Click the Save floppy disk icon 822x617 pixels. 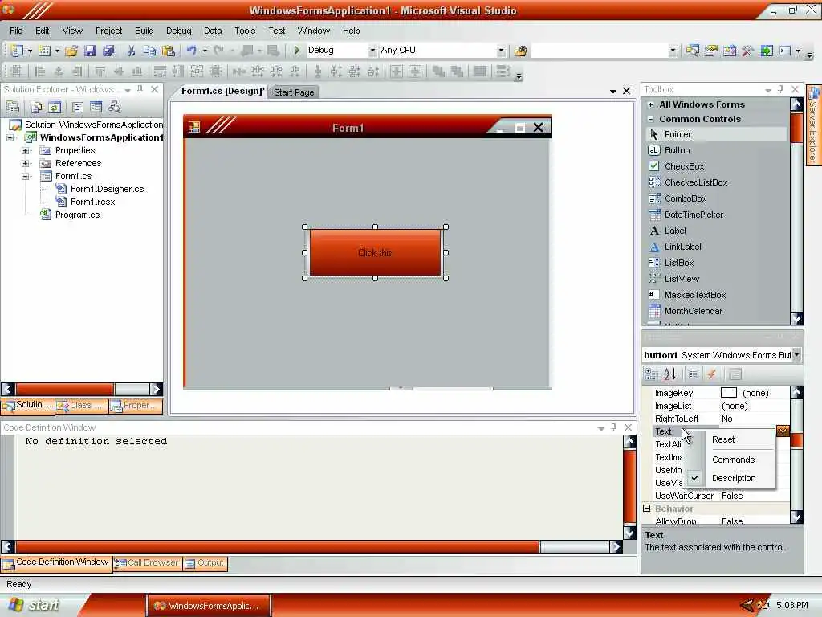coord(90,51)
